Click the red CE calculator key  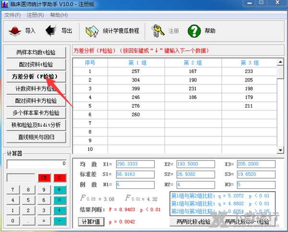[x=44, y=178]
